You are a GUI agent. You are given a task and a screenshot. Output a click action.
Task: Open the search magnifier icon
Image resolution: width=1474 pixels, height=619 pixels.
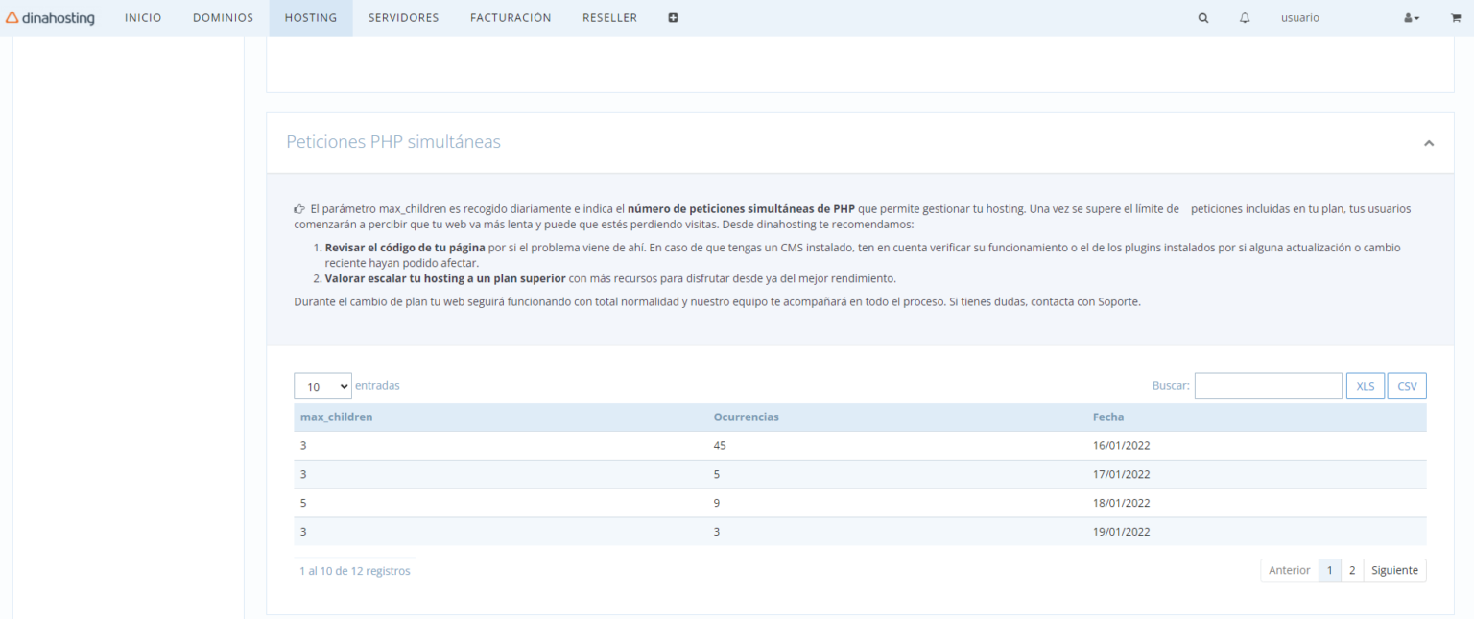click(1202, 18)
